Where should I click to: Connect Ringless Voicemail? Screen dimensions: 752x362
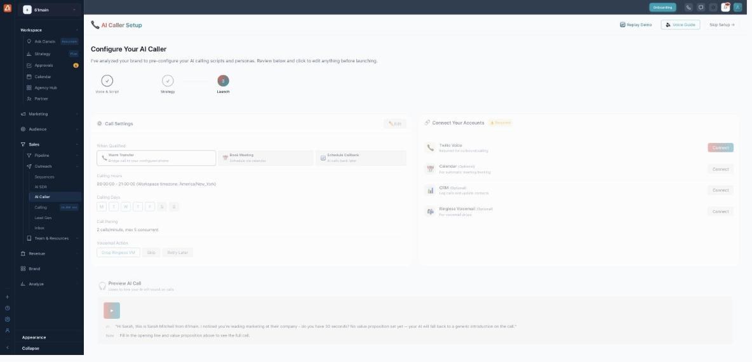(720, 211)
